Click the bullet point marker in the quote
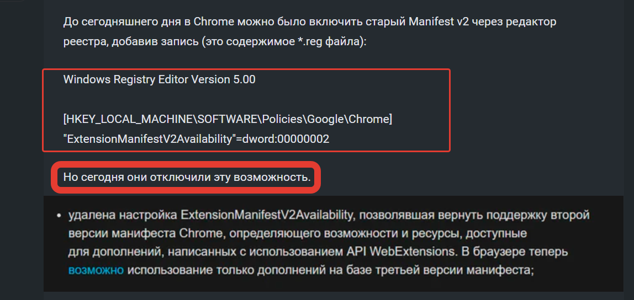 pos(59,215)
